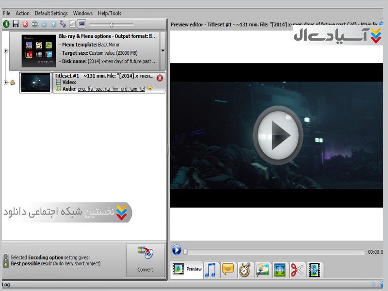Expand the Titleset #1 tree node
Screen dimensions: 388x291
click(6, 82)
